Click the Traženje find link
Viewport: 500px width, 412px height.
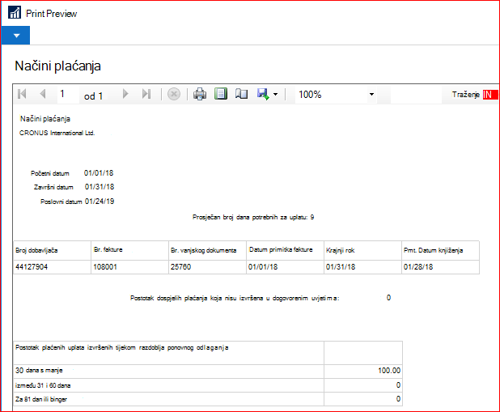[465, 95]
